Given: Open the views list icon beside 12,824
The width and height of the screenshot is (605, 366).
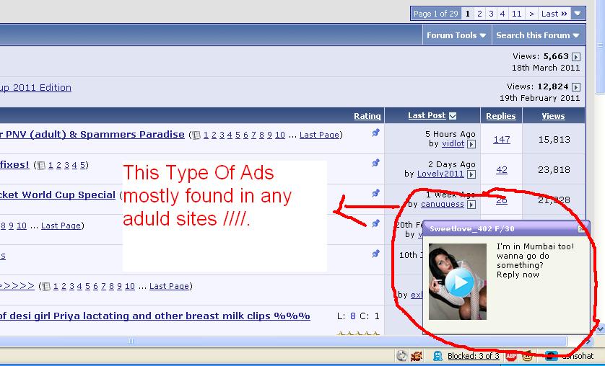Looking at the screenshot, I should (575, 87).
